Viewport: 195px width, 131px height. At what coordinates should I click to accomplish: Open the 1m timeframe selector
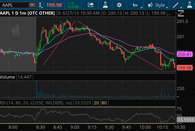135,5
